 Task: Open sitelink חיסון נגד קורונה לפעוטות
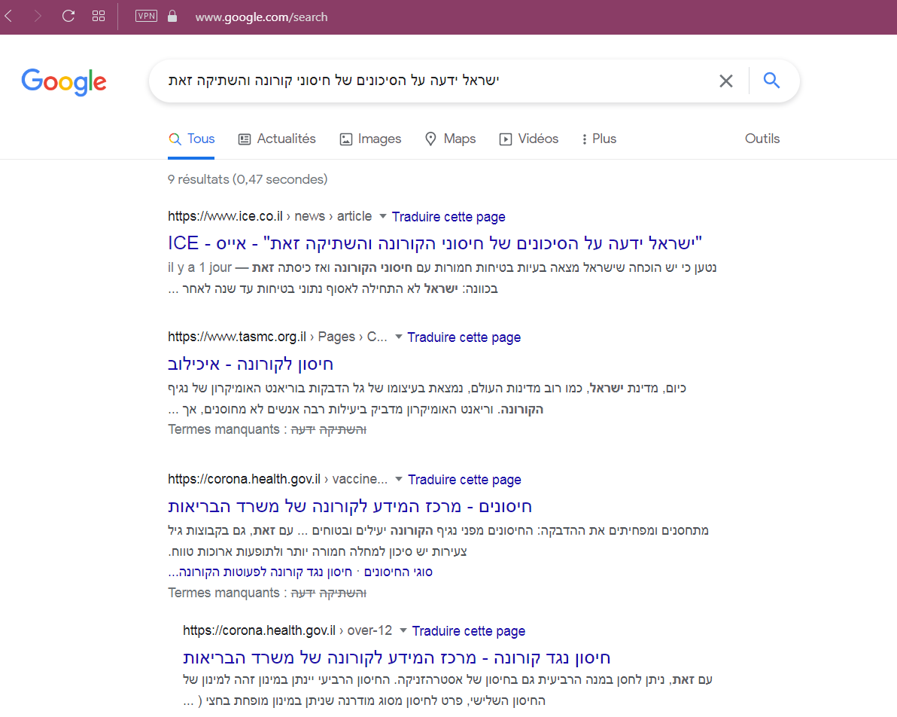point(260,572)
